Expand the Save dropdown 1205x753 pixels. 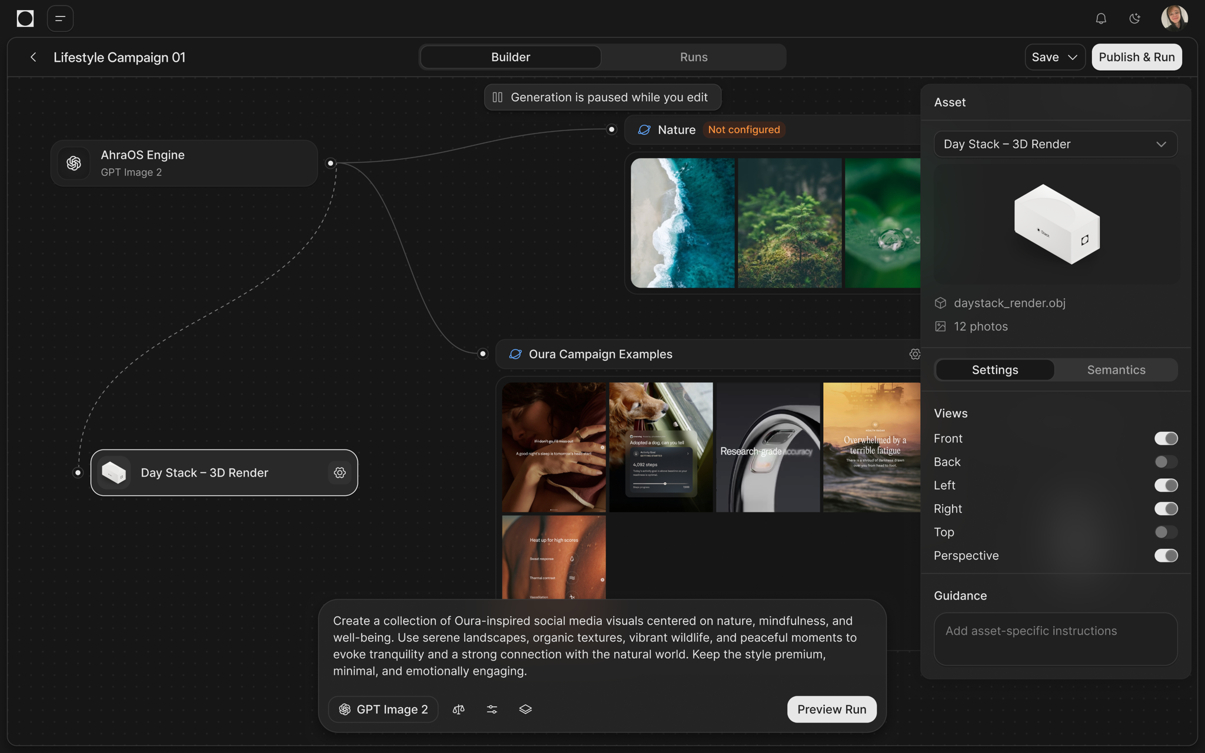tap(1055, 57)
